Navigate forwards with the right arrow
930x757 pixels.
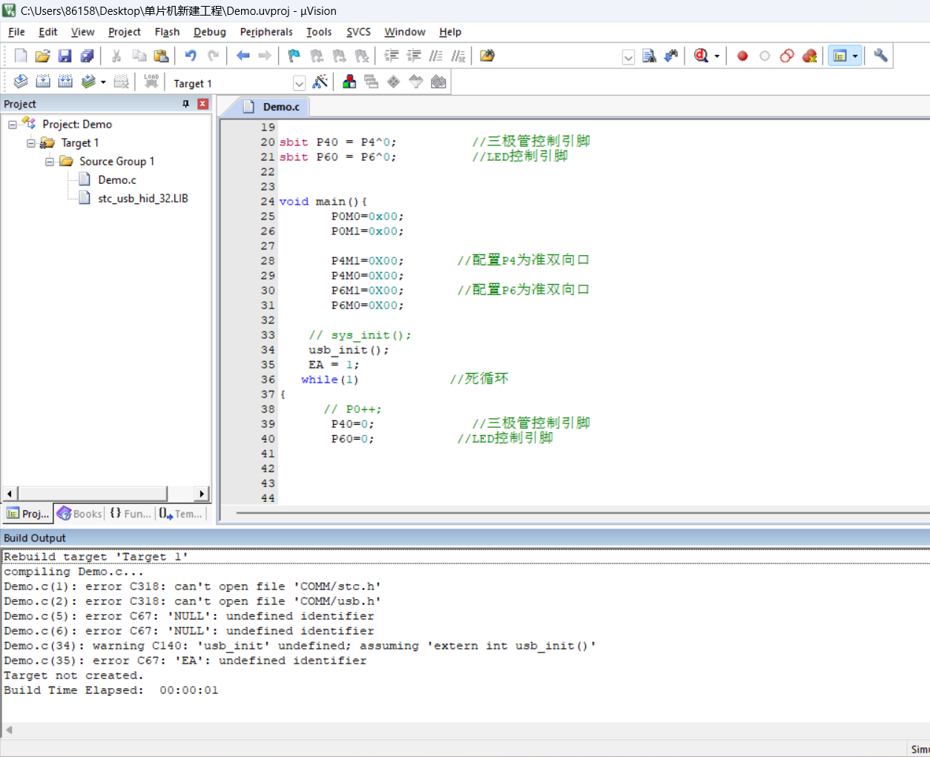coord(265,56)
